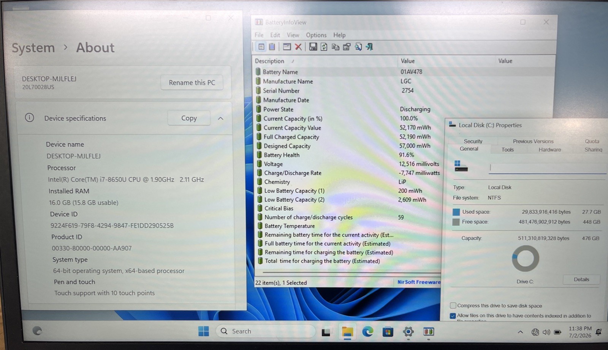
Task: Open the View menu in BatteryInfoView
Action: pyautogui.click(x=293, y=35)
